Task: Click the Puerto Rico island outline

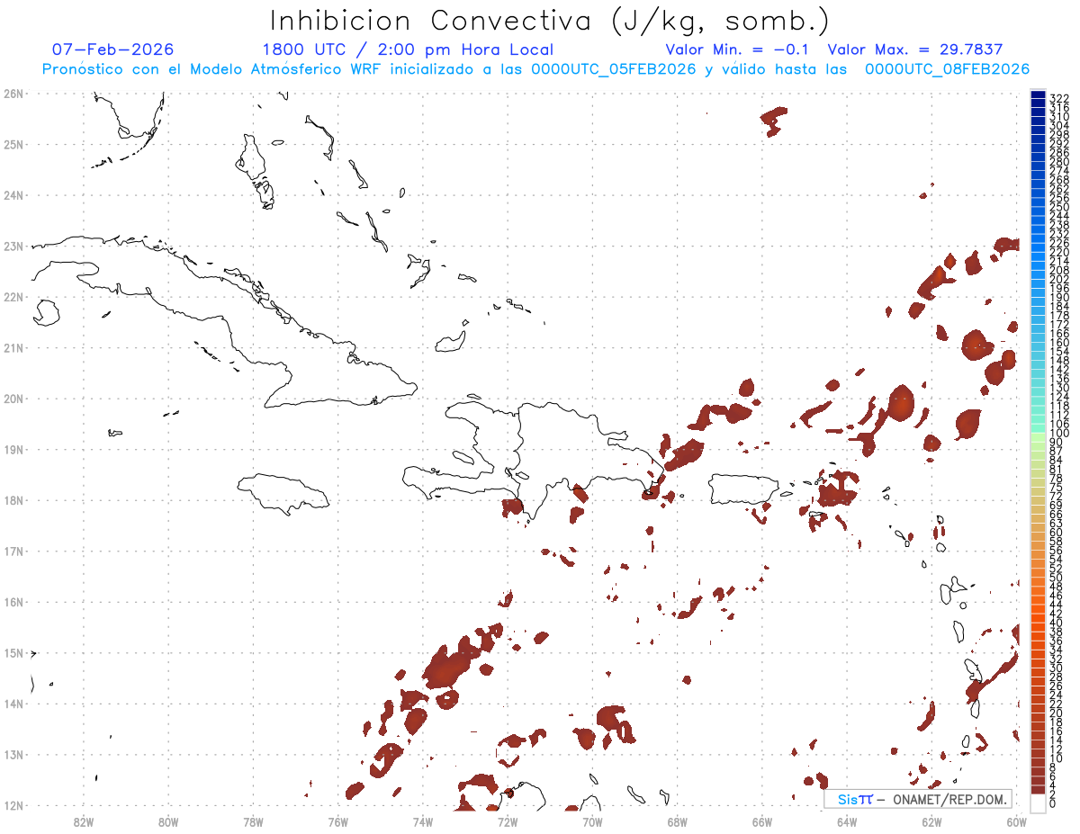Action: coord(742,489)
